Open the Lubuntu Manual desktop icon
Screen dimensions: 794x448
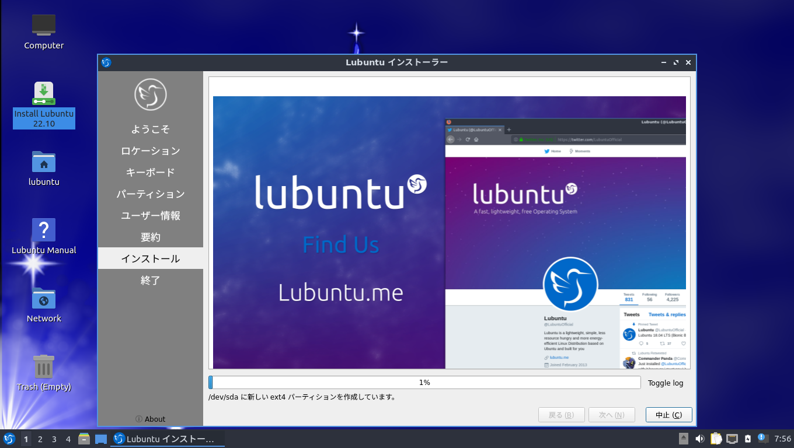(44, 236)
